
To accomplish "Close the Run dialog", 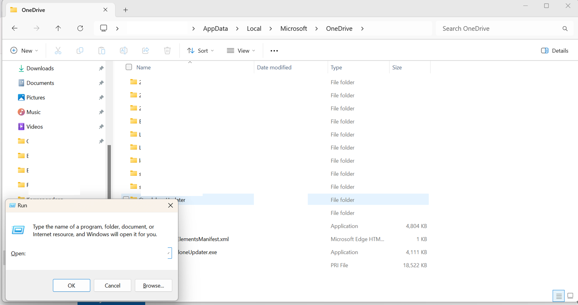I will coord(170,205).
